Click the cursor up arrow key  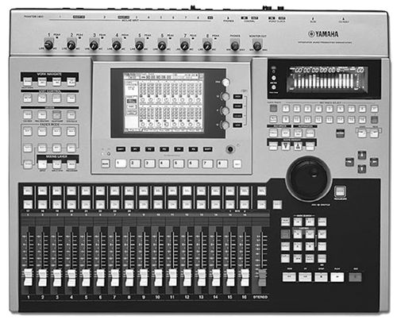point(362,155)
